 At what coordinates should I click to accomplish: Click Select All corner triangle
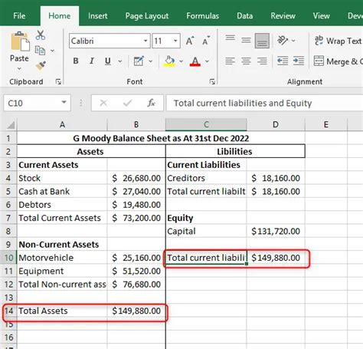11,125
